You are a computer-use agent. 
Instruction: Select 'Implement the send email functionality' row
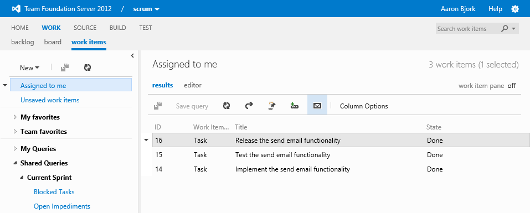341,169
